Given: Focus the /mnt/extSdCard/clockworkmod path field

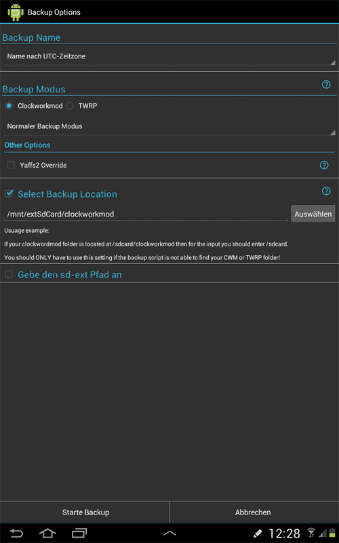Looking at the screenshot, I should (x=145, y=214).
